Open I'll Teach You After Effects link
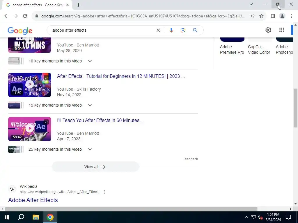The image size is (298, 223). pyautogui.click(x=100, y=121)
